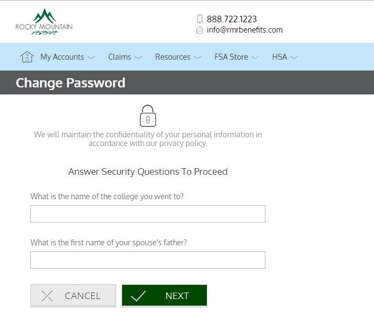Image resolution: width=374 pixels, height=324 pixels.
Task: Click the Rocky Mountain Reserve logo
Action: (43, 22)
